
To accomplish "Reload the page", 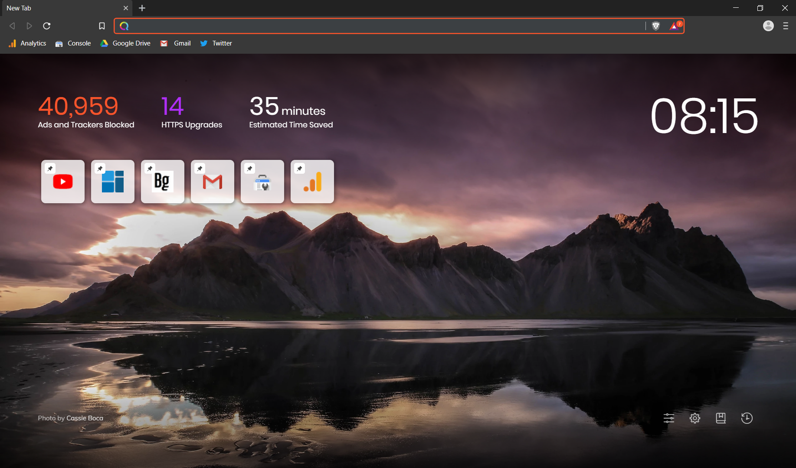I will coord(47,26).
